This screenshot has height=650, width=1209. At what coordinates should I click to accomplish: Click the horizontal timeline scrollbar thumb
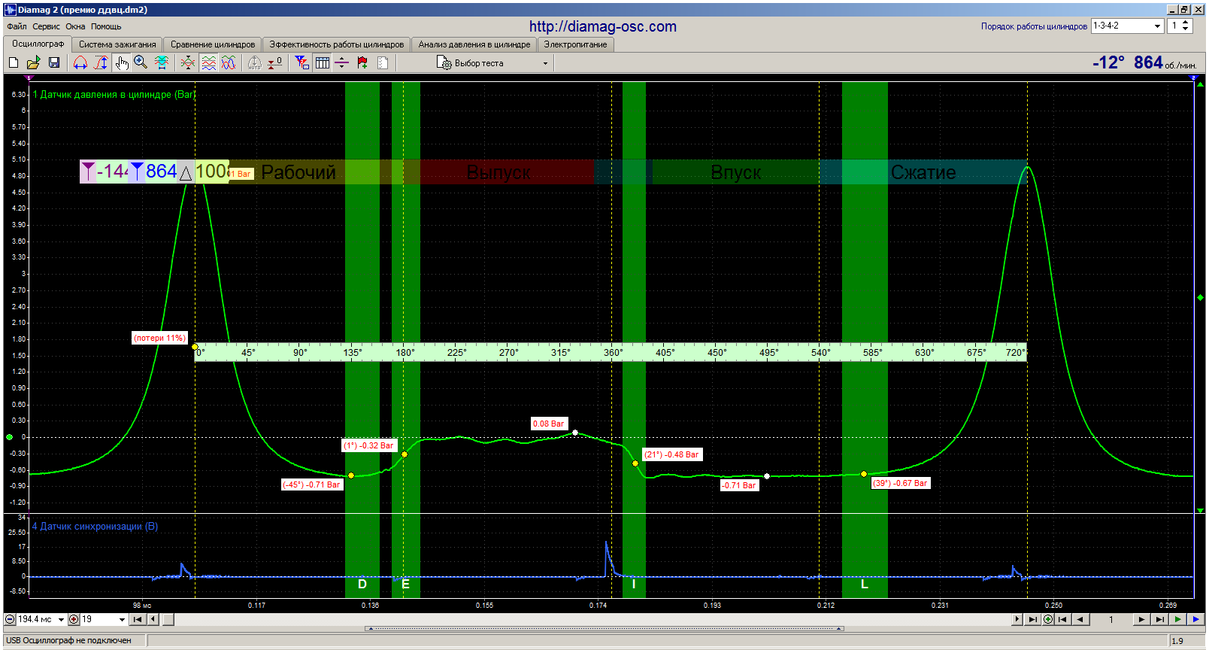168,619
